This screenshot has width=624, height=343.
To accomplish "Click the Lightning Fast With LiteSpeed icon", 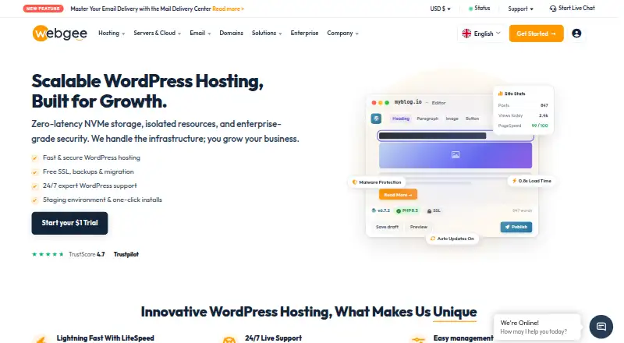I will pyautogui.click(x=41, y=339).
